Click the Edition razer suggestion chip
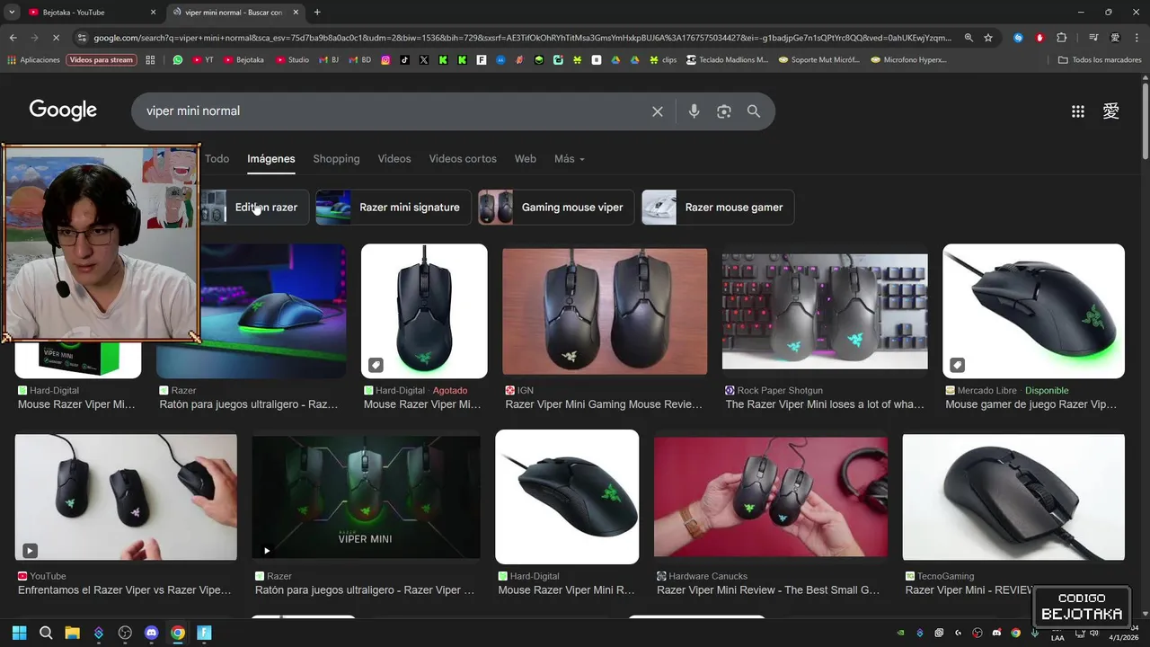This screenshot has height=647, width=1150. pyautogui.click(x=254, y=208)
